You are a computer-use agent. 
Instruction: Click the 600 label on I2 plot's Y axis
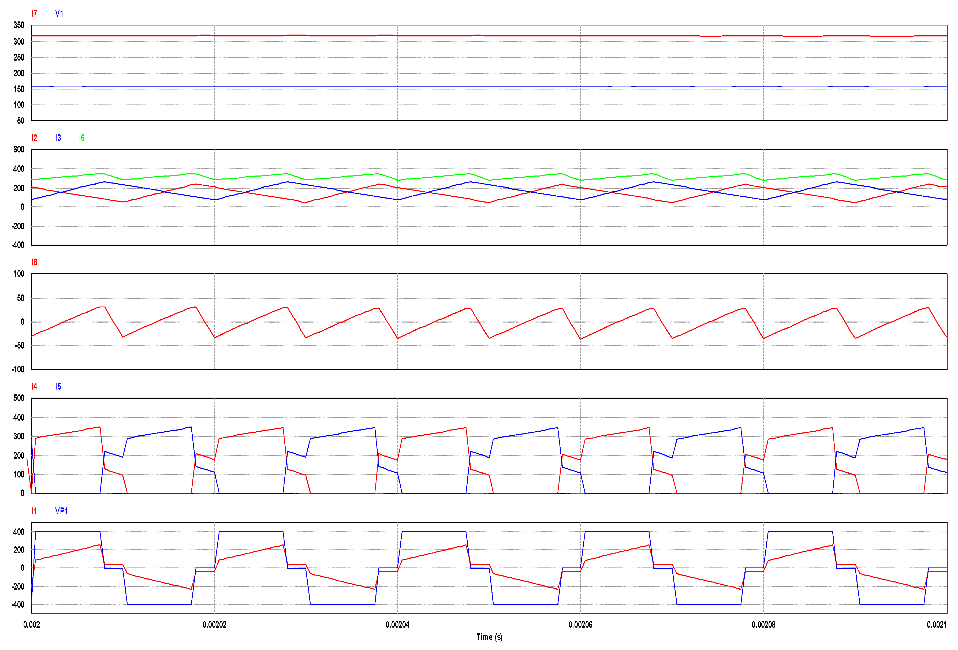tap(18, 150)
